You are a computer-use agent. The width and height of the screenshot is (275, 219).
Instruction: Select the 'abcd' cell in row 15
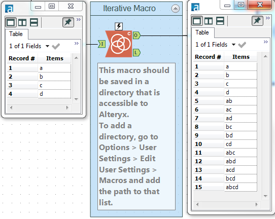coord(240,187)
